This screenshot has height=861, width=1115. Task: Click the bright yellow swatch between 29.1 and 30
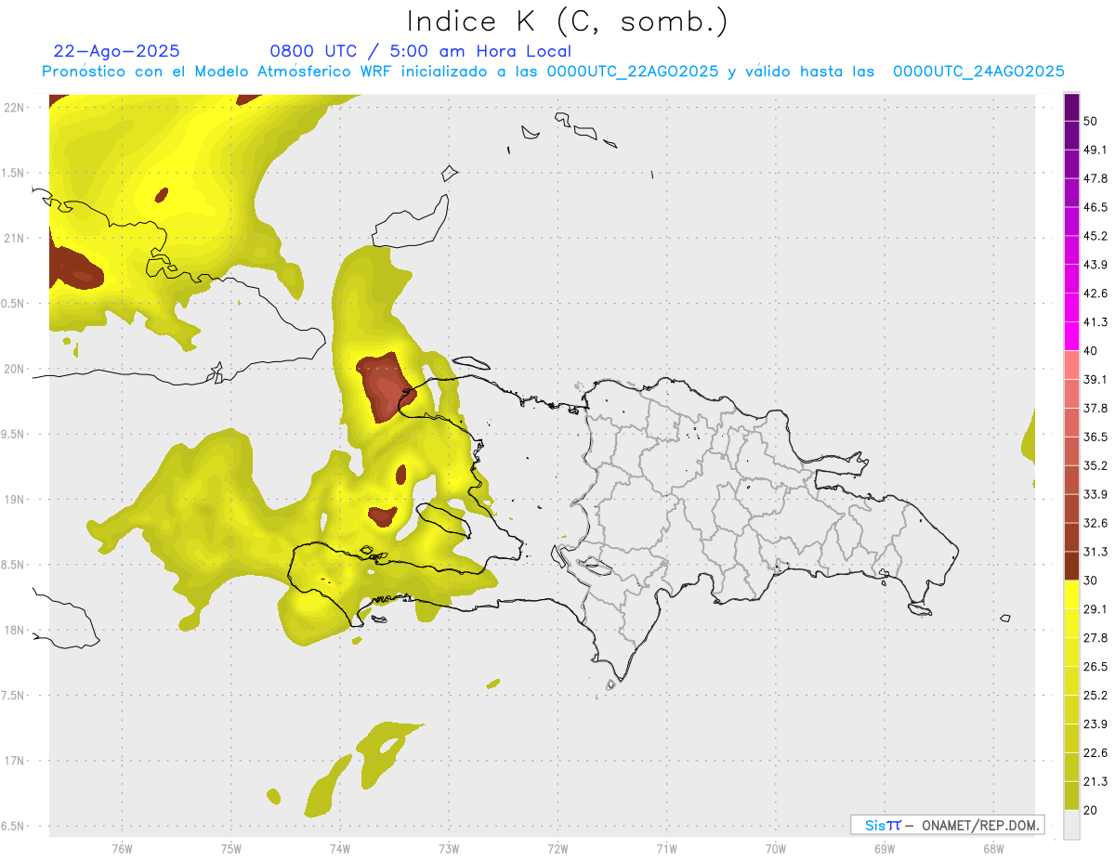[1071, 595]
